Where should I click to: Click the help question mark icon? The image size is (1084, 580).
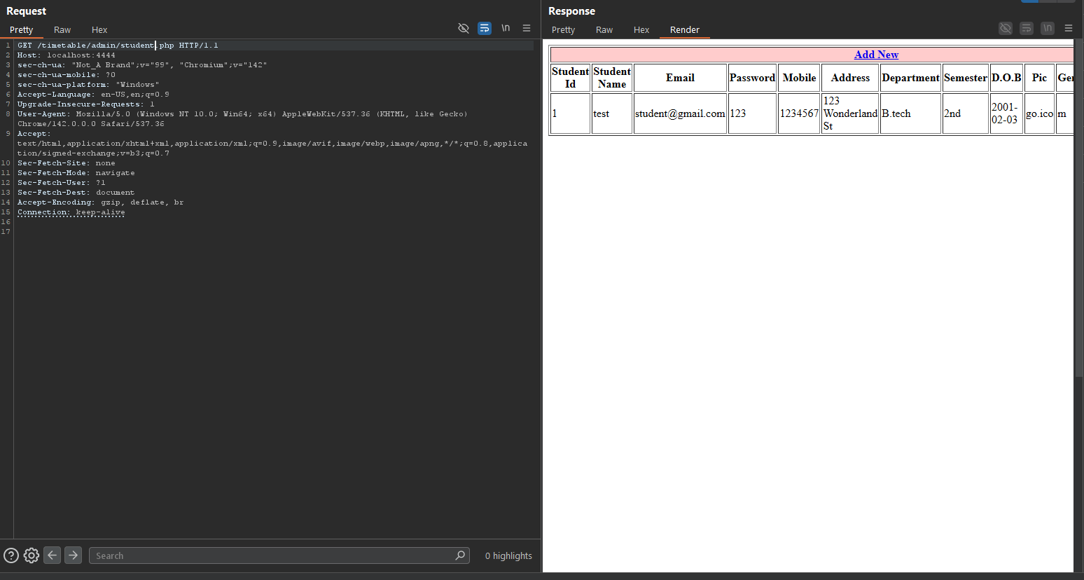coord(11,555)
